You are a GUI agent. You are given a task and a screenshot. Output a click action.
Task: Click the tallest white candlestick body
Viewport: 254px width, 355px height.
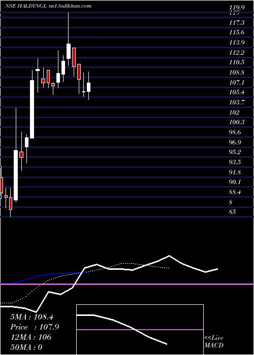coord(32,109)
